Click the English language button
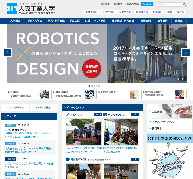The height and width of the screenshot is (179, 193). tap(147, 4)
